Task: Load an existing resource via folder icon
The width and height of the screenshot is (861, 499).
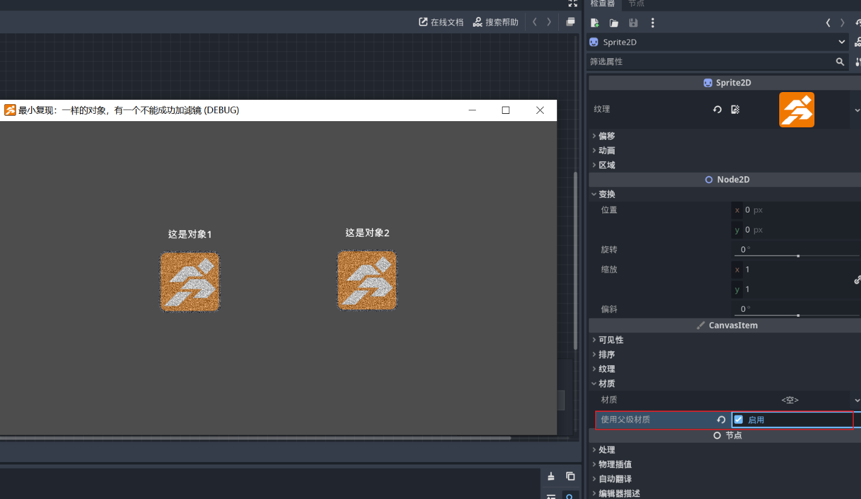Action: point(614,23)
